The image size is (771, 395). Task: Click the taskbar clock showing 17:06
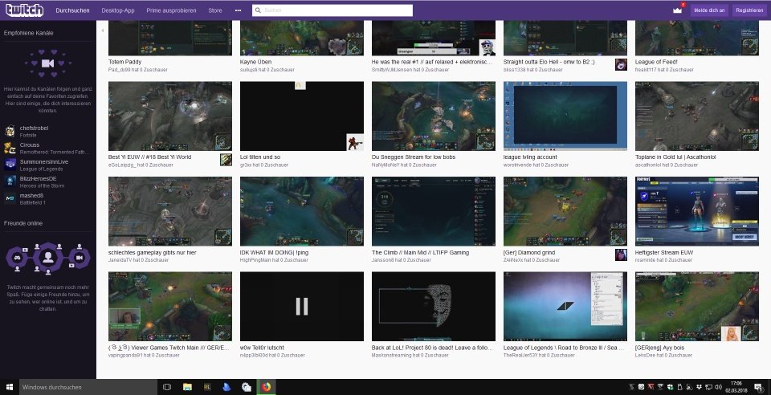tap(736, 387)
